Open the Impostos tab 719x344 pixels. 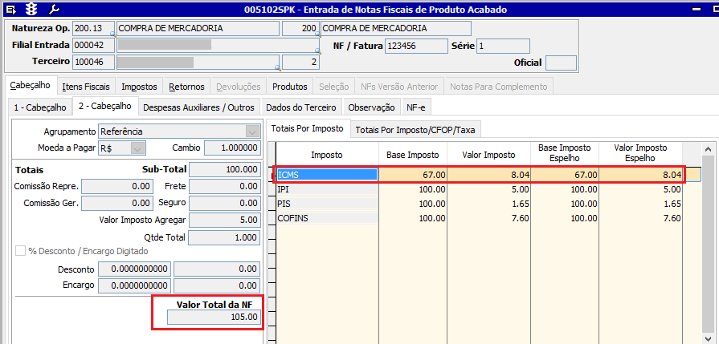[x=139, y=87]
